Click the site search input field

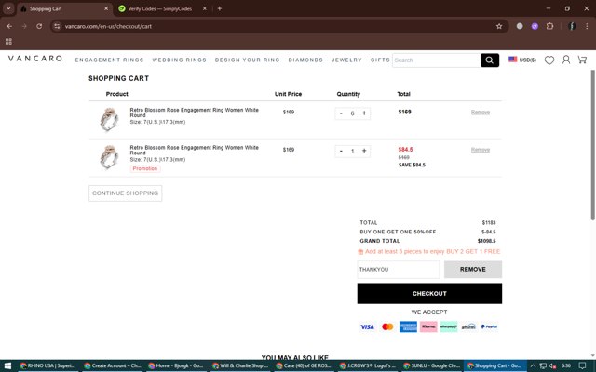coord(436,60)
